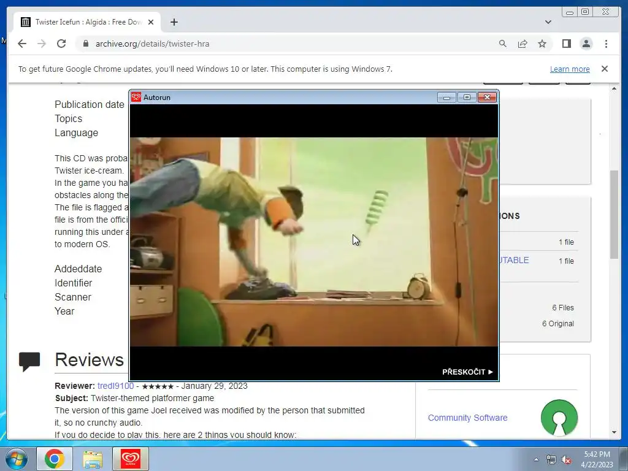Click the Chrome taskbar icon
628x471 pixels.
(x=55, y=459)
